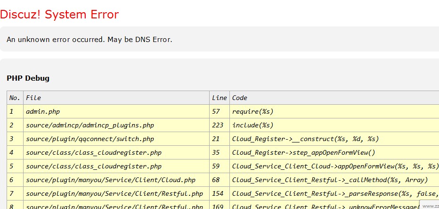The width and height of the screenshot is (439, 209).
Task: Select the qqconnect/switch.php file path
Action: 90,139
